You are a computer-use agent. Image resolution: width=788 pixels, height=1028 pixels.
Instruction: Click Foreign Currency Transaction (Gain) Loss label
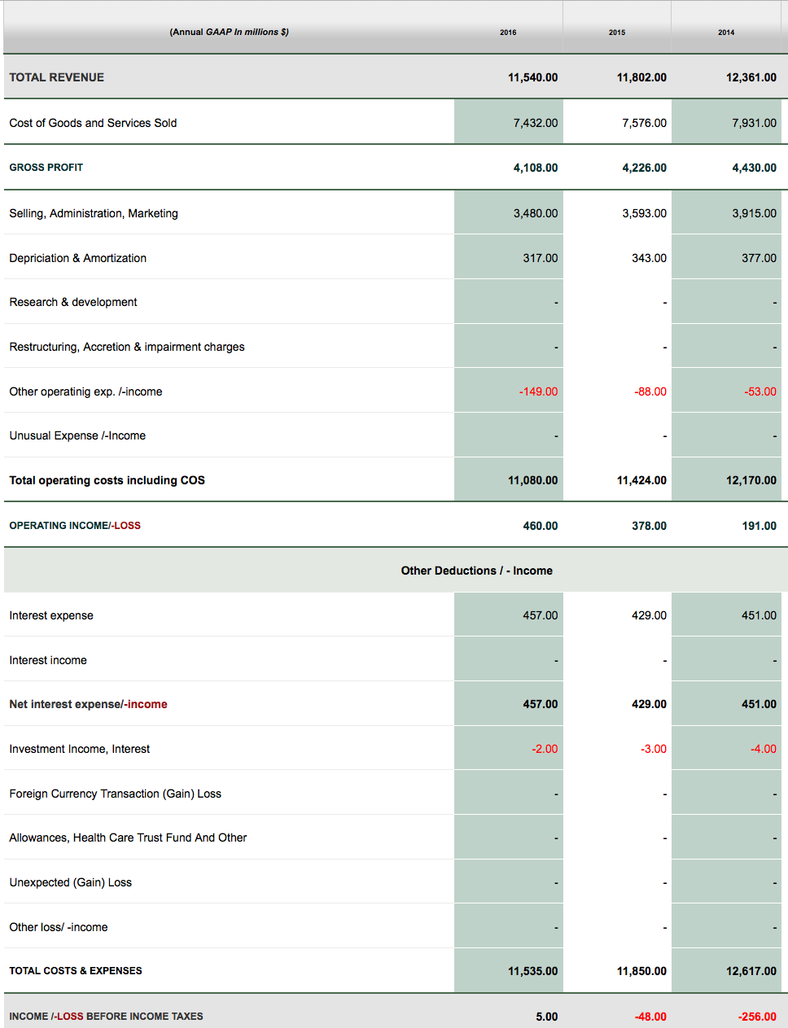coord(115,794)
